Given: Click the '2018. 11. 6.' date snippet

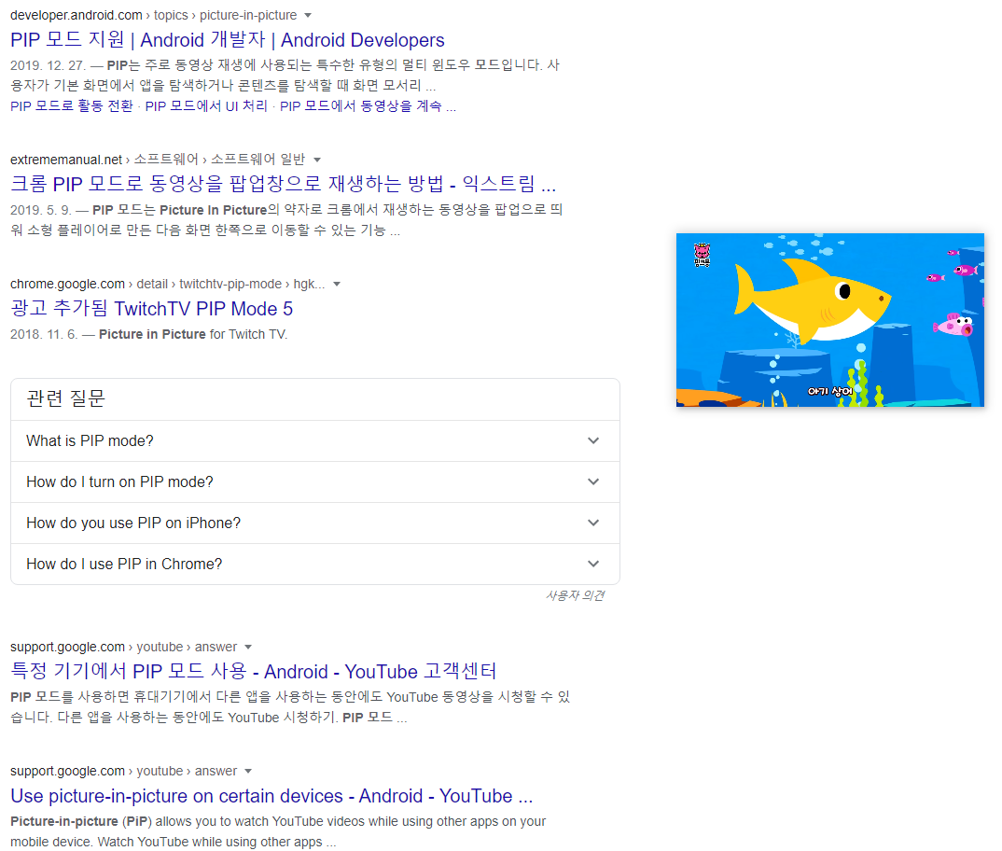Looking at the screenshot, I should 44,334.
